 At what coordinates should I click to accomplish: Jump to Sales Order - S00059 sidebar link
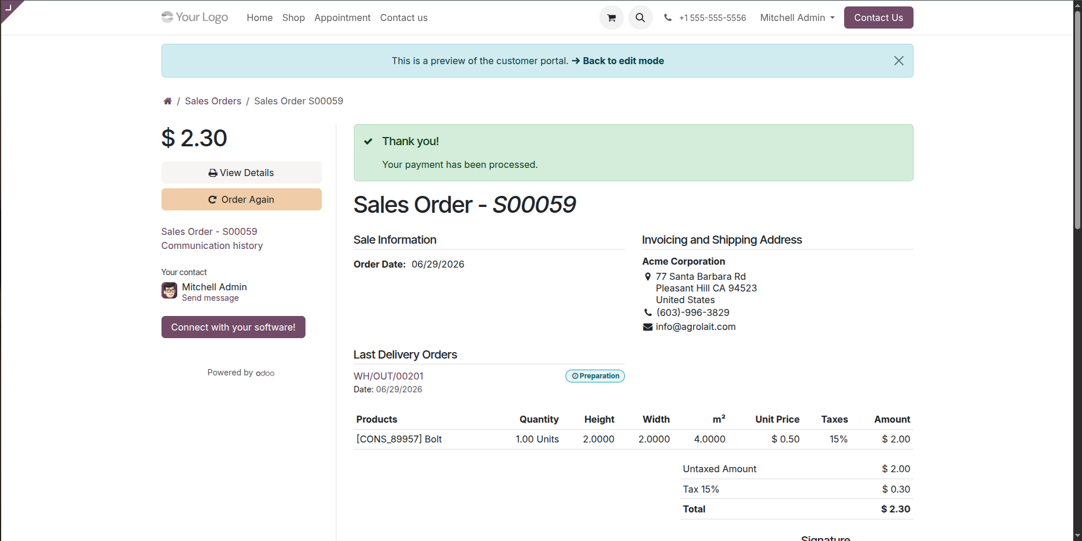click(209, 231)
